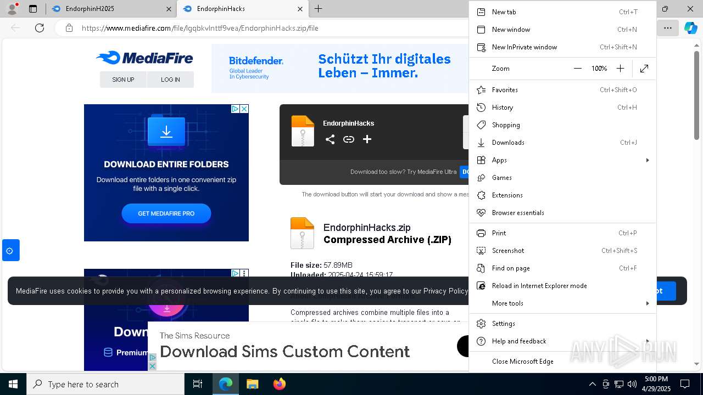
Task: Click the SIGN UP button
Action: (x=123, y=80)
